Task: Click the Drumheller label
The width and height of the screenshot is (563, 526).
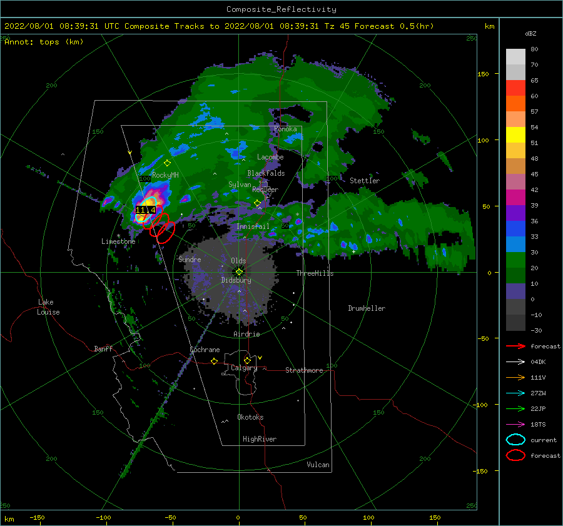Action: pos(367,308)
